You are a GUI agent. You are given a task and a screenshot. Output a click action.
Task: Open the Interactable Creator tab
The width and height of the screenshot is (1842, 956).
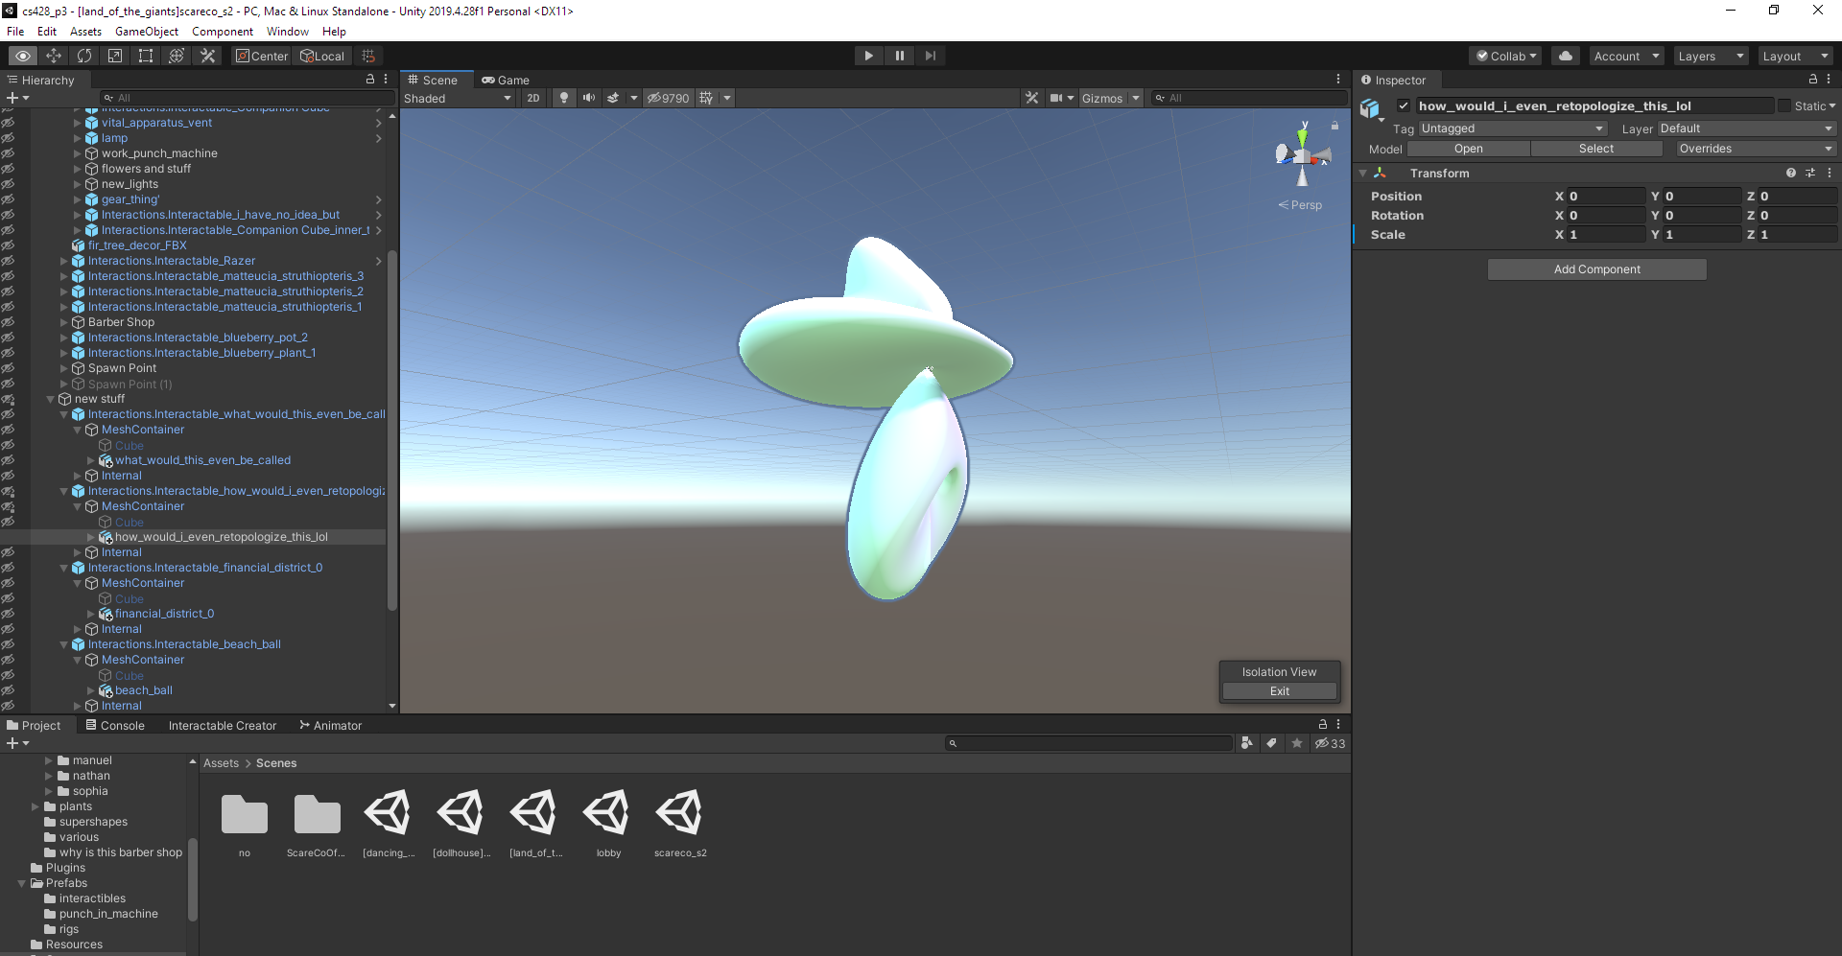pyautogui.click(x=222, y=725)
